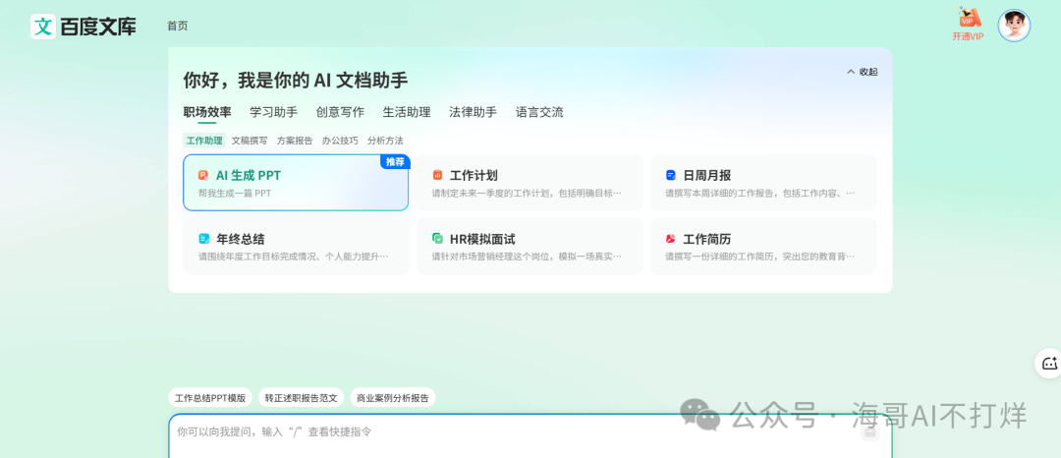Image resolution: width=1061 pixels, height=458 pixels.
Task: Open the 法律助手 tab
Action: (x=473, y=112)
